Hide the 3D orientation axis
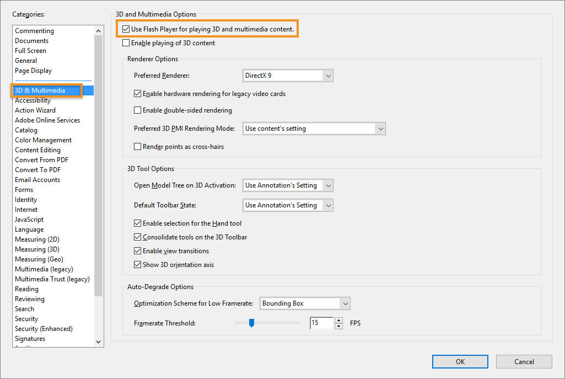 point(138,264)
